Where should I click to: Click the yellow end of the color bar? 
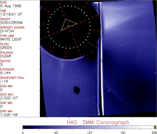[x=155, y=127]
